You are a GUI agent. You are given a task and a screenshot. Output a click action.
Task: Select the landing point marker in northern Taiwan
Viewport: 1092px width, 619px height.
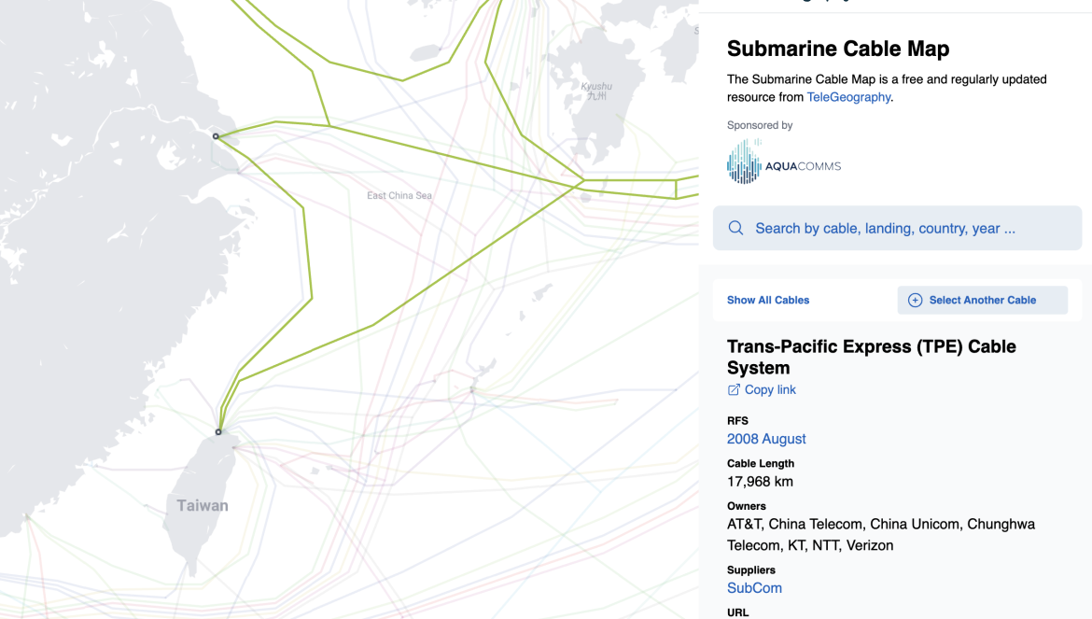pyautogui.click(x=218, y=432)
